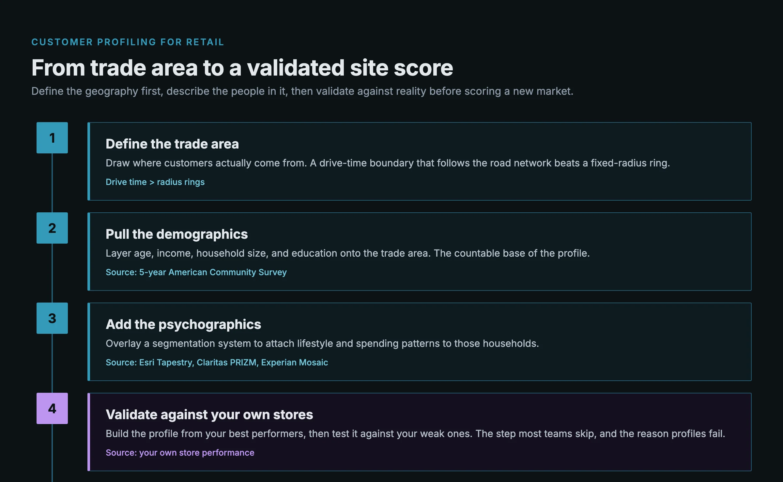Screen dimensions: 783x482
Task: Click the step 2 number badge
Action: (52, 228)
